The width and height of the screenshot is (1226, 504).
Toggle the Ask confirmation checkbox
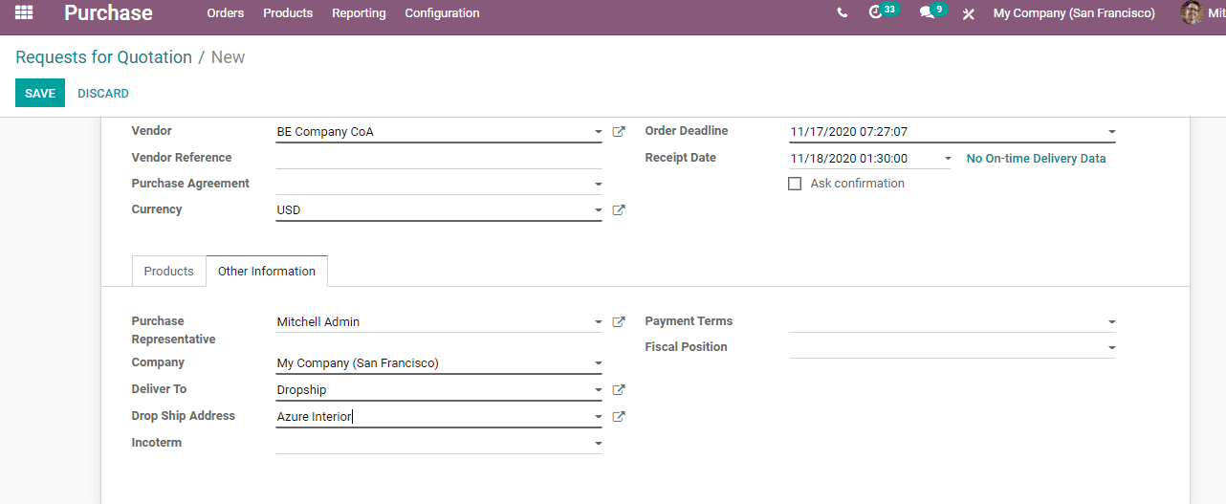[795, 184]
